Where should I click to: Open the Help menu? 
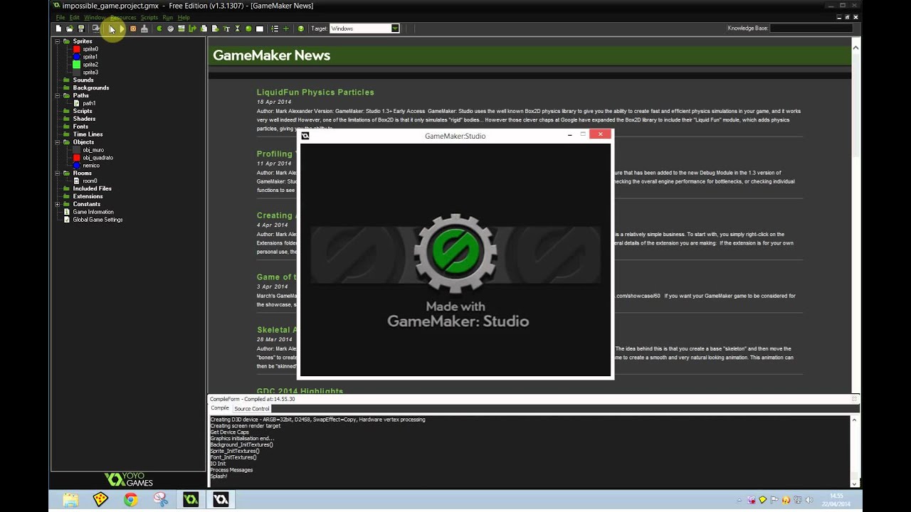click(184, 17)
